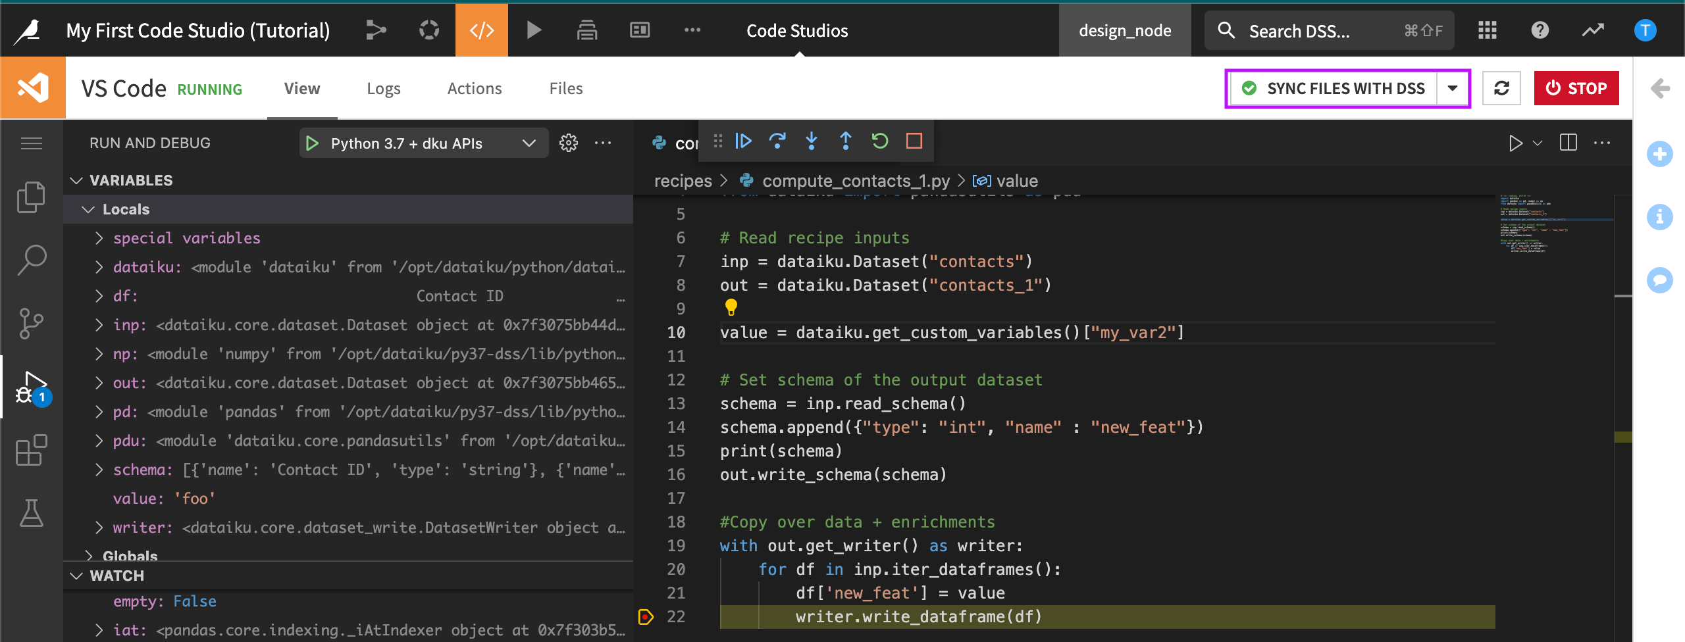Open the stacked print-like icon in top bar
The width and height of the screenshot is (1685, 642).
point(587,30)
